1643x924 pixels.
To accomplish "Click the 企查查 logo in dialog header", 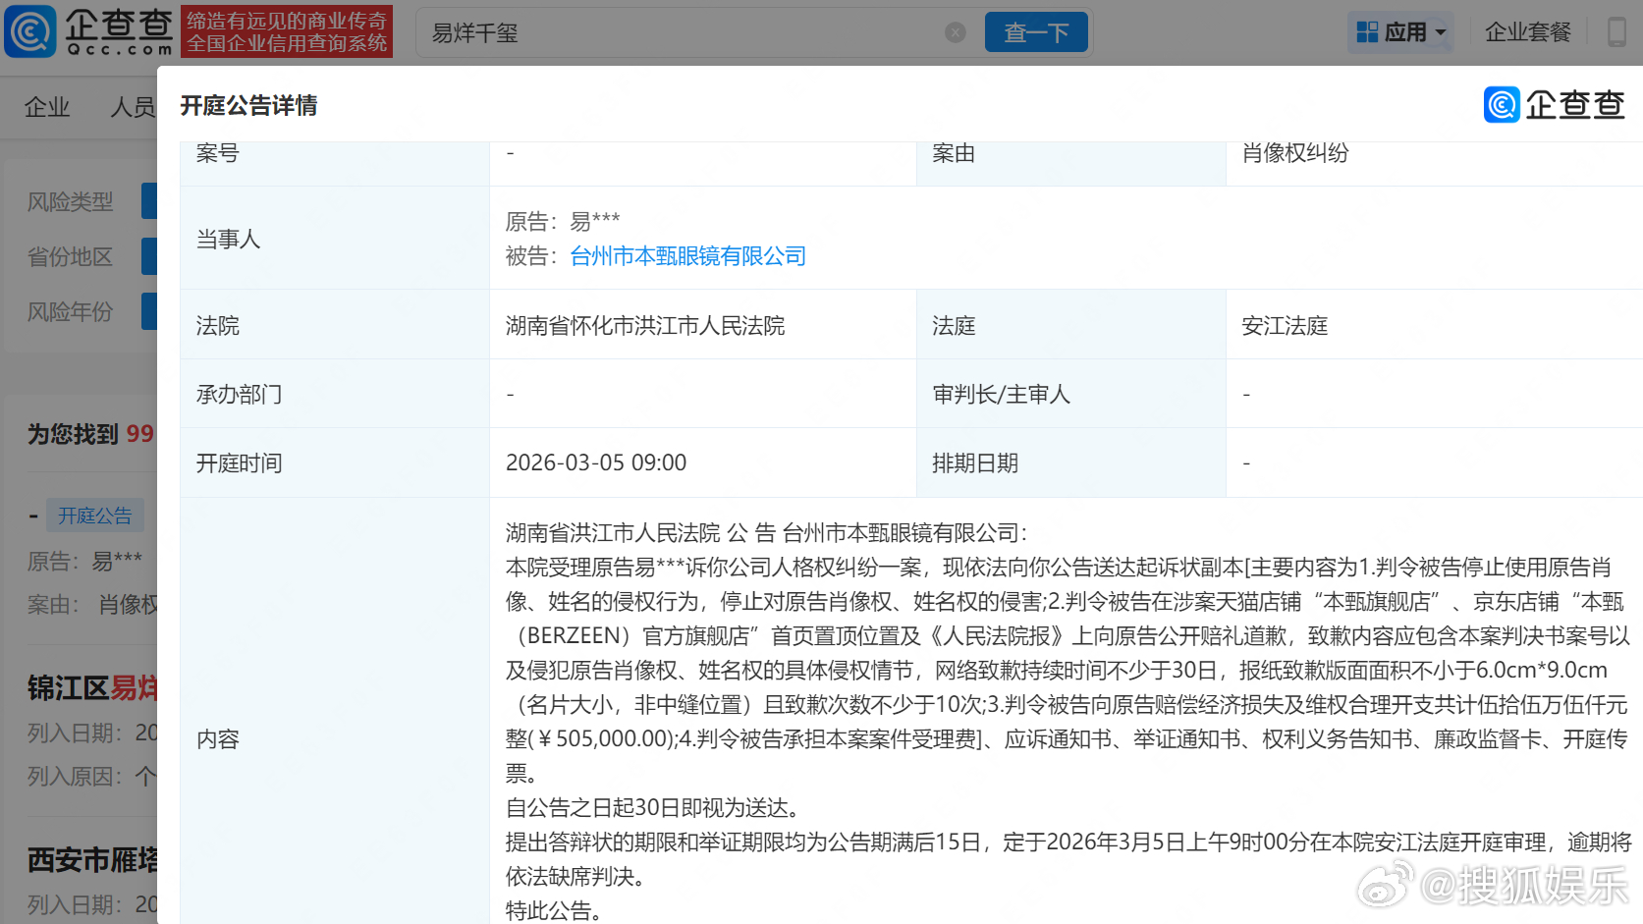I will click(1555, 104).
